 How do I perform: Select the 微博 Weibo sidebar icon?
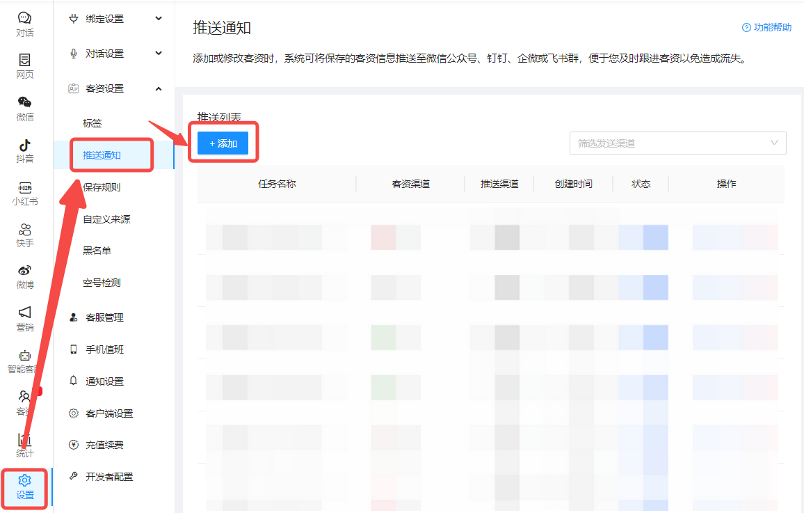(x=24, y=277)
